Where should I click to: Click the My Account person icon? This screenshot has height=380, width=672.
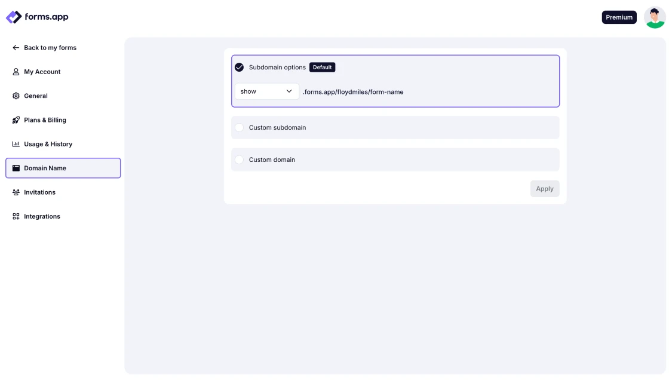point(16,72)
